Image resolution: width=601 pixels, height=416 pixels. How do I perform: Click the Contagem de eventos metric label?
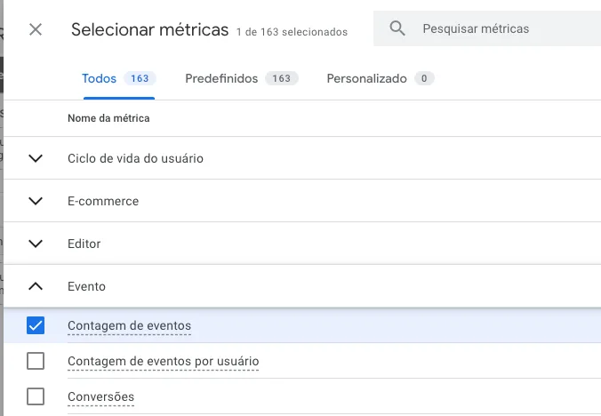(129, 325)
